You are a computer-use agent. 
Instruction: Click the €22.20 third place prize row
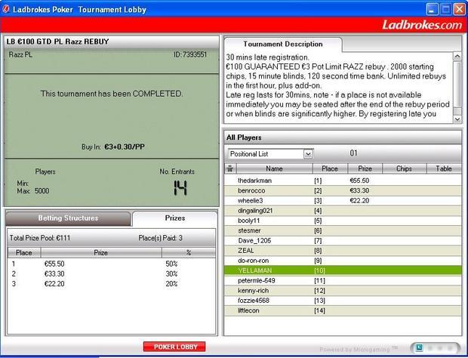pos(111,284)
